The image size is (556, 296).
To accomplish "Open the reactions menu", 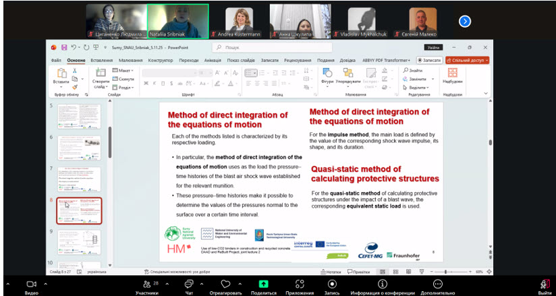I will (225, 285).
